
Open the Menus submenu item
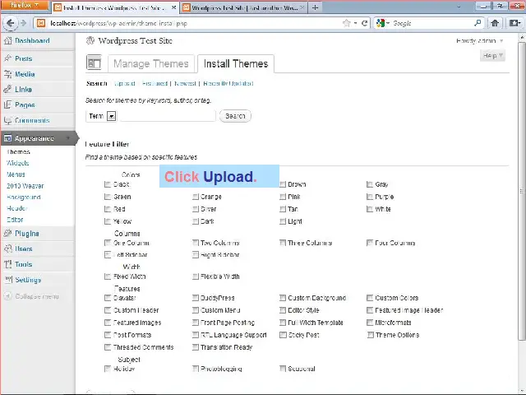16,174
